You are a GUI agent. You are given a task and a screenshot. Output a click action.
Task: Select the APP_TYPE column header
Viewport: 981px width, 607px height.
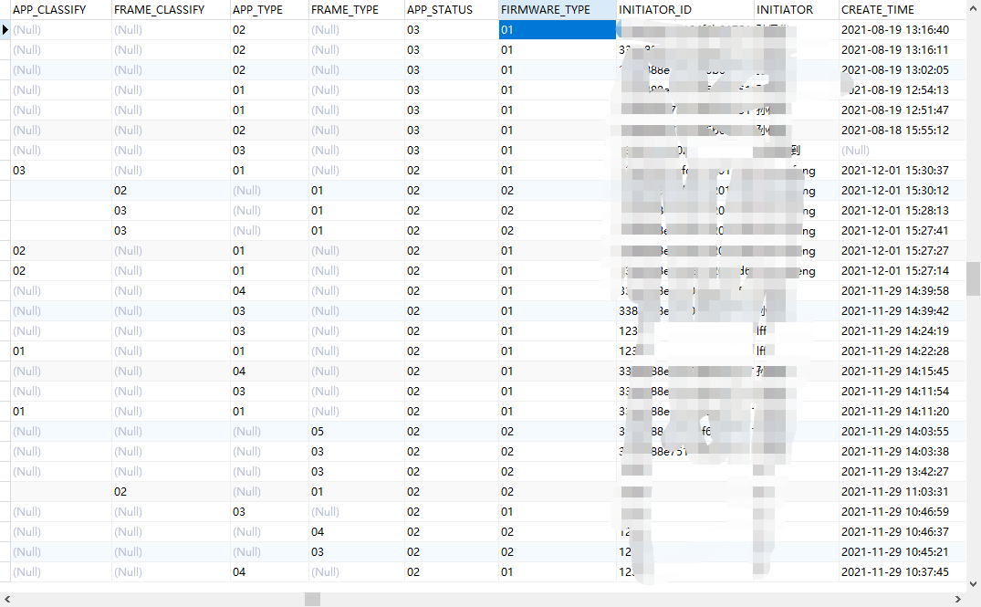tap(269, 10)
